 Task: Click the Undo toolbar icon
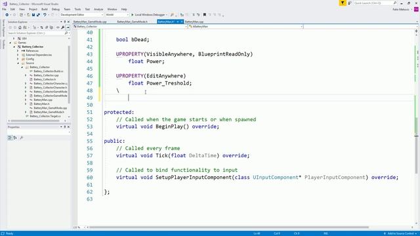[45, 14]
